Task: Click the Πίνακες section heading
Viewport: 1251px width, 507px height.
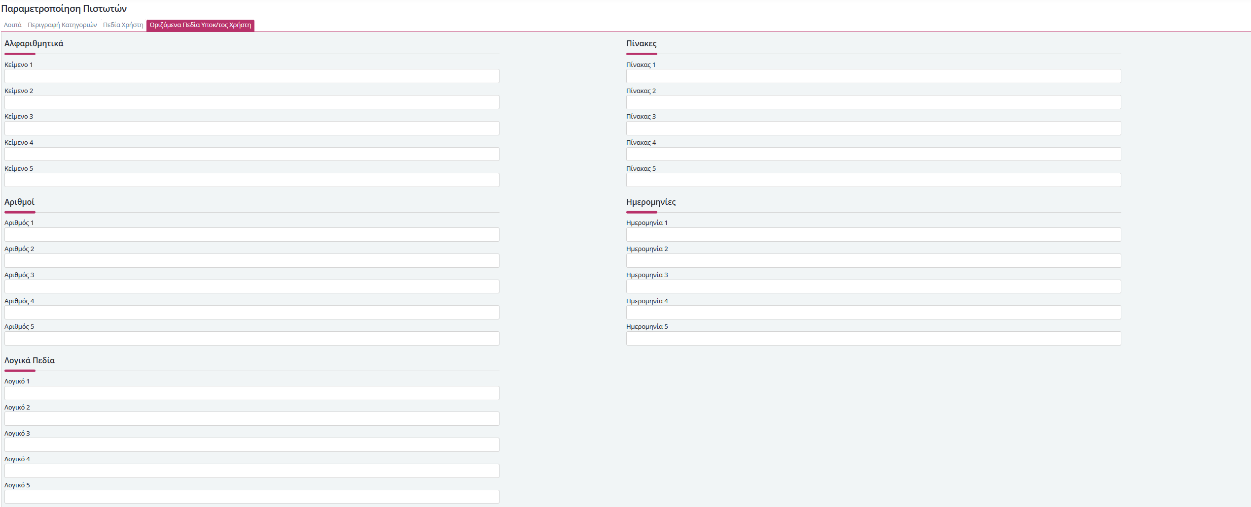Action: (642, 44)
